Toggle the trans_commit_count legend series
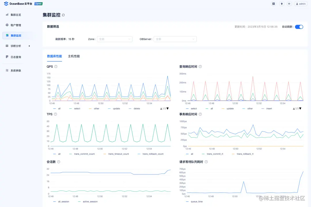This screenshot has height=207, width=311. point(82,154)
